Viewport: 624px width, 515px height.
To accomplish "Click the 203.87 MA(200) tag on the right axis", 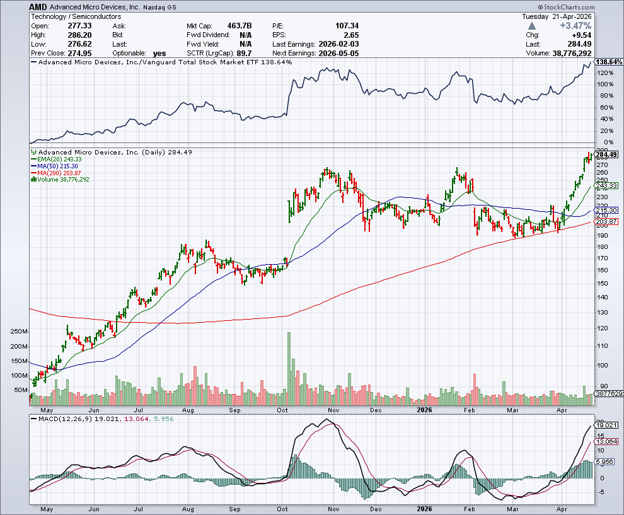I will click(x=606, y=222).
